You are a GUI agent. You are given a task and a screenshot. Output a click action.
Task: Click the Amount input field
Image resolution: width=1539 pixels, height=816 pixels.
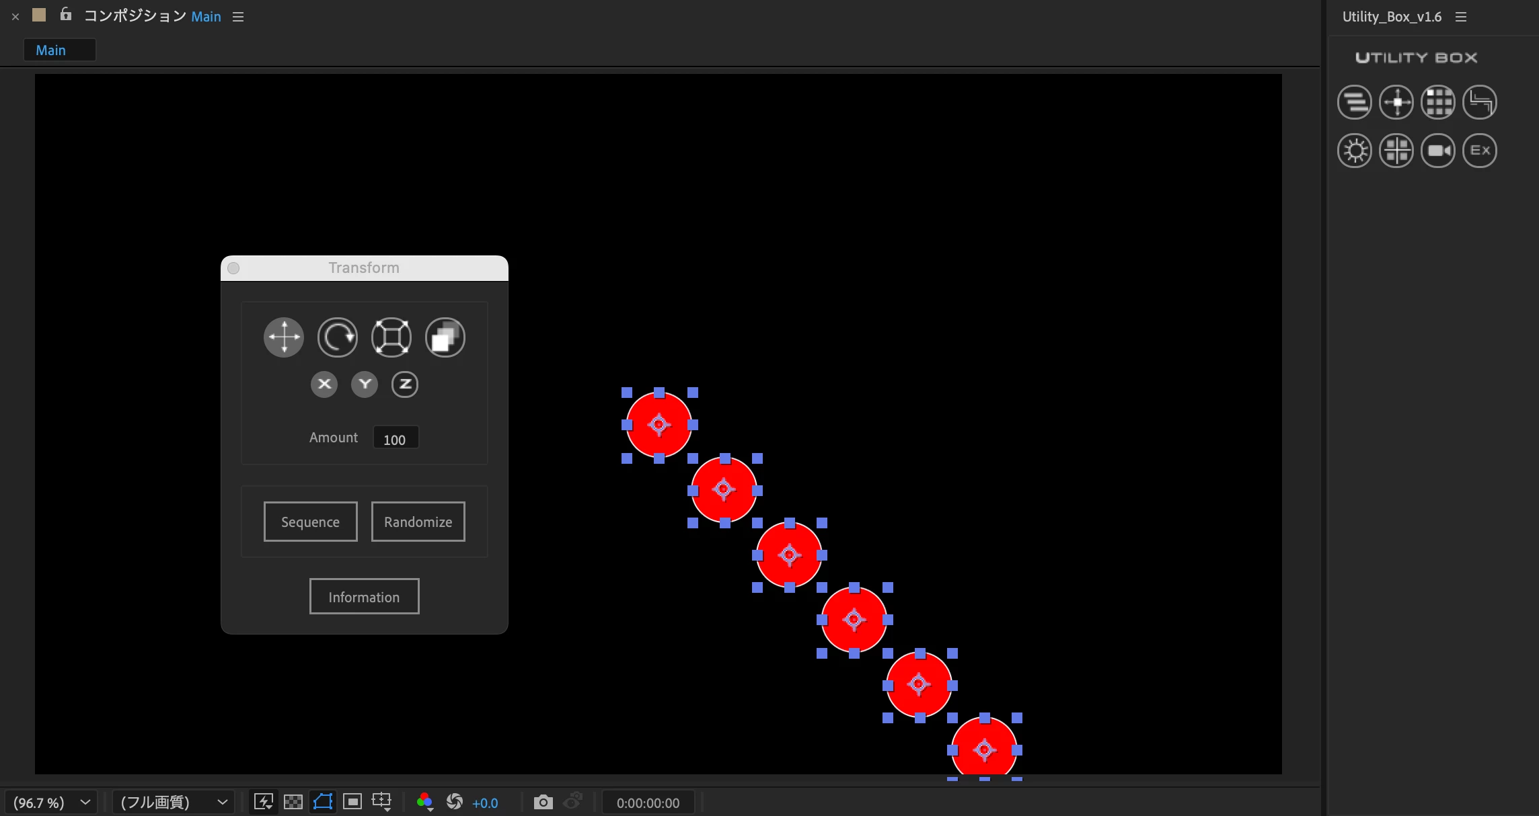coord(395,439)
